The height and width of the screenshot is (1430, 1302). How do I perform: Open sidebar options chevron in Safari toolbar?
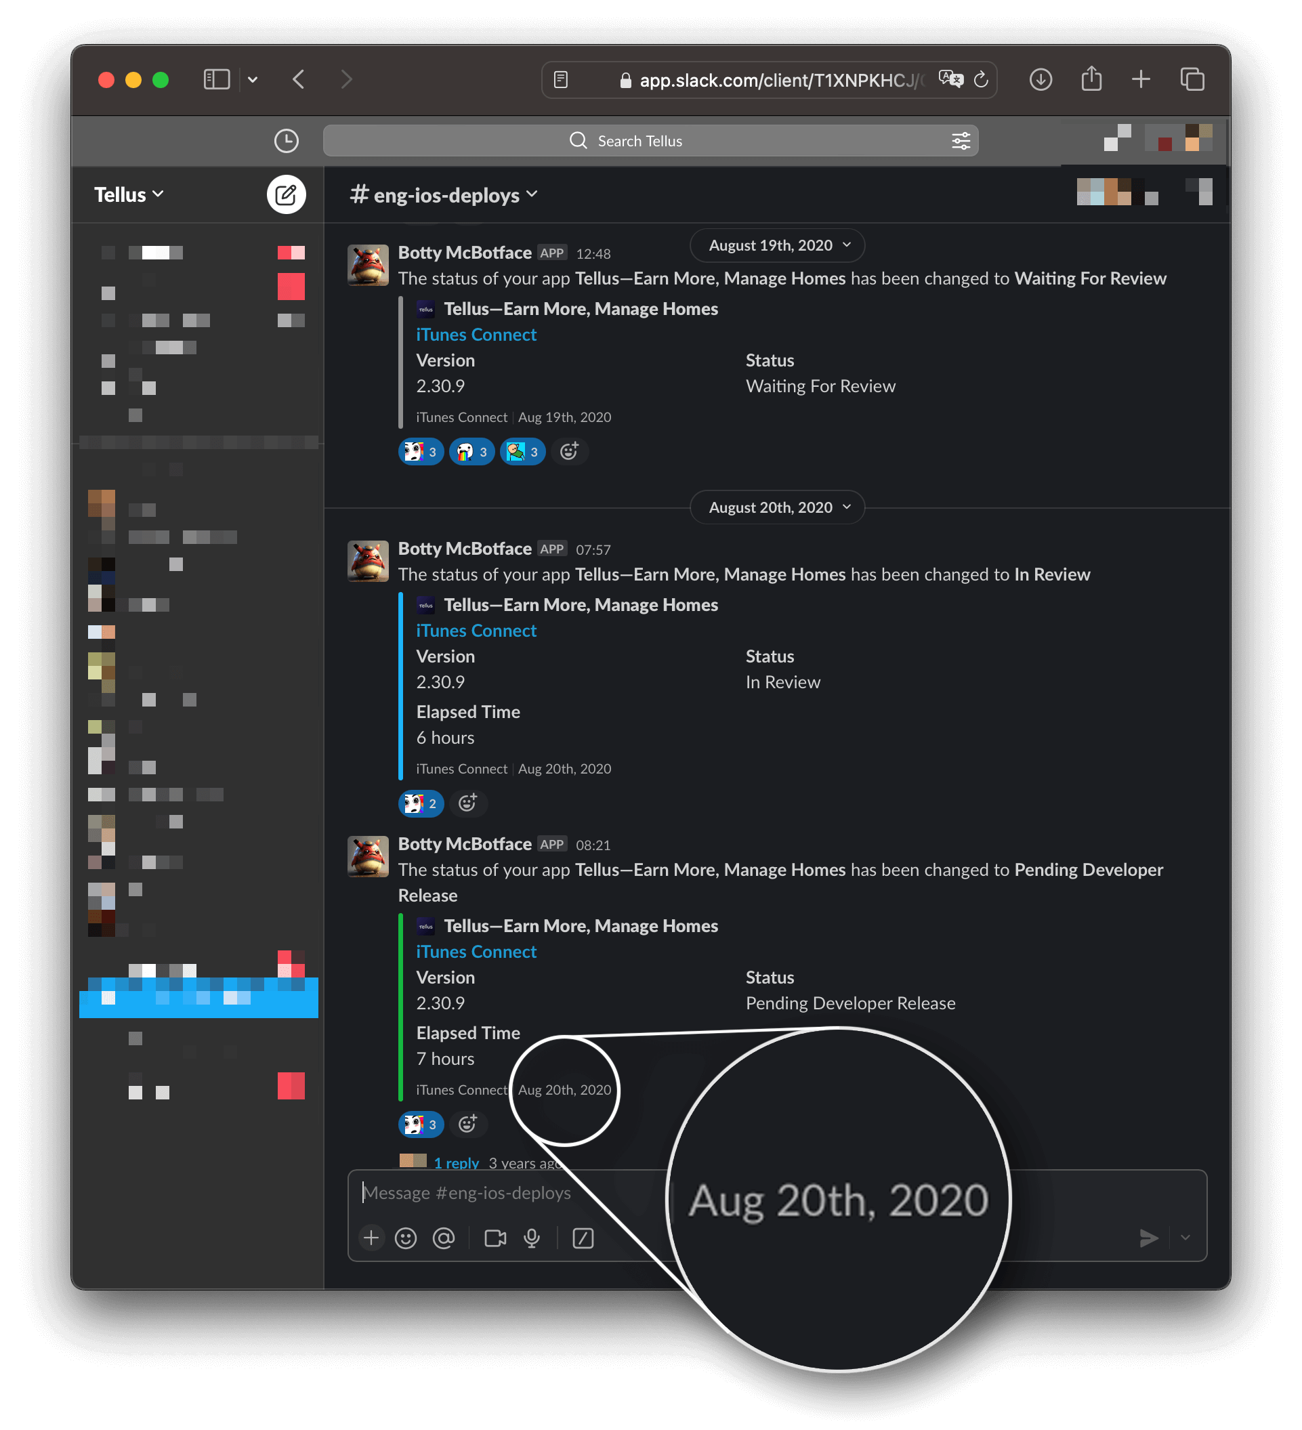[x=253, y=80]
